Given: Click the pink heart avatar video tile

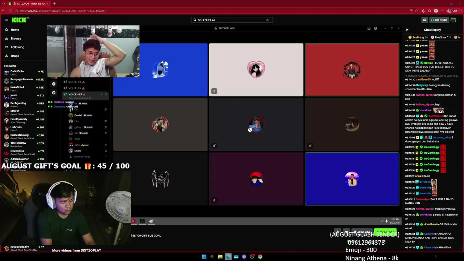Looking at the screenshot, I should coord(256,70).
